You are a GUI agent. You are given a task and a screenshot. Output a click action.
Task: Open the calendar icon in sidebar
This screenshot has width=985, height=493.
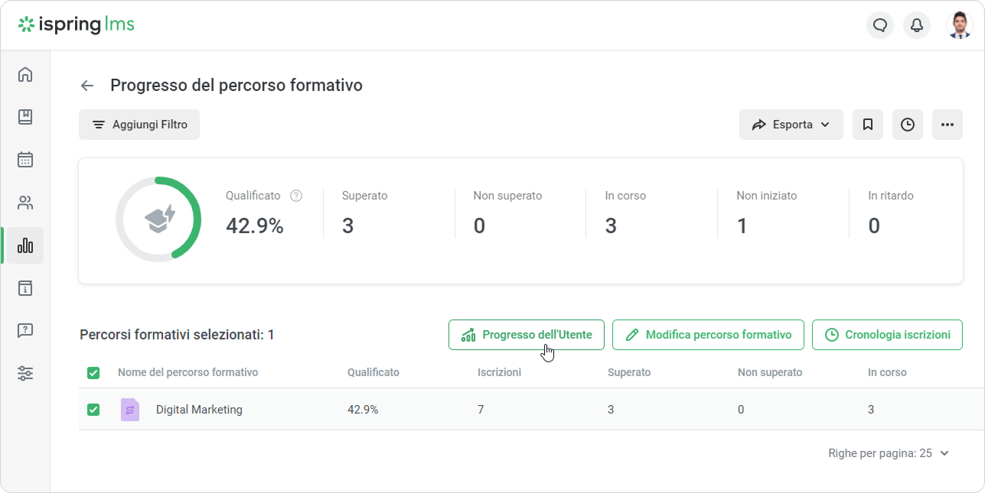(x=25, y=160)
